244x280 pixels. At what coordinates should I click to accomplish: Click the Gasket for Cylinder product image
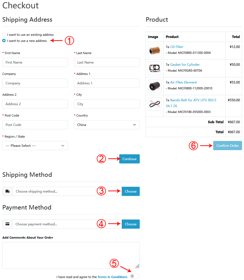click(x=154, y=68)
